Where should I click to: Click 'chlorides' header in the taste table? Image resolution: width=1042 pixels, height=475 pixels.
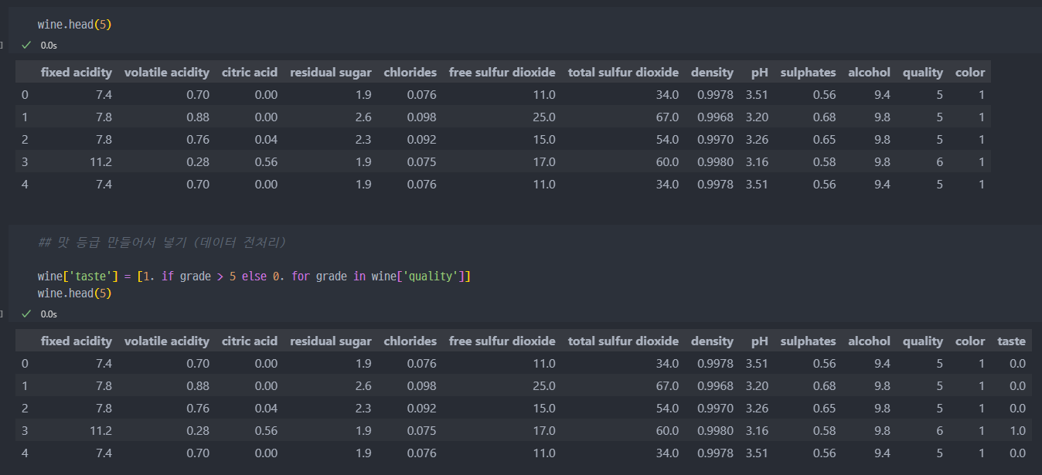point(410,341)
